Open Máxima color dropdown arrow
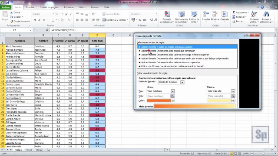 point(233,101)
